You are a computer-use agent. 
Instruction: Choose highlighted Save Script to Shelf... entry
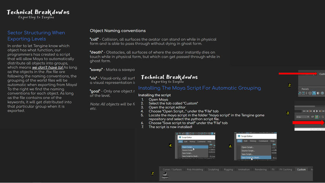[x=256, y=157]
